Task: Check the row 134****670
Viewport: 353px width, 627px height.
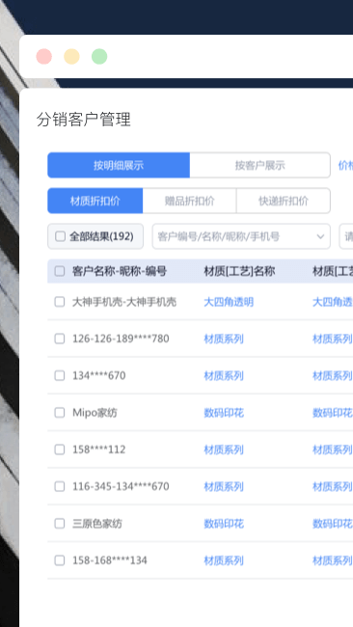Action: pos(60,375)
